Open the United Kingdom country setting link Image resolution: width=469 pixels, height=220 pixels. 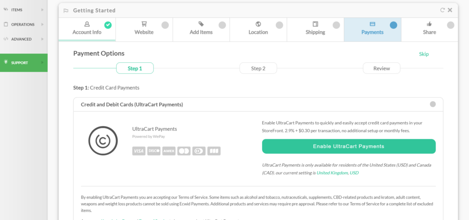[x=333, y=173]
